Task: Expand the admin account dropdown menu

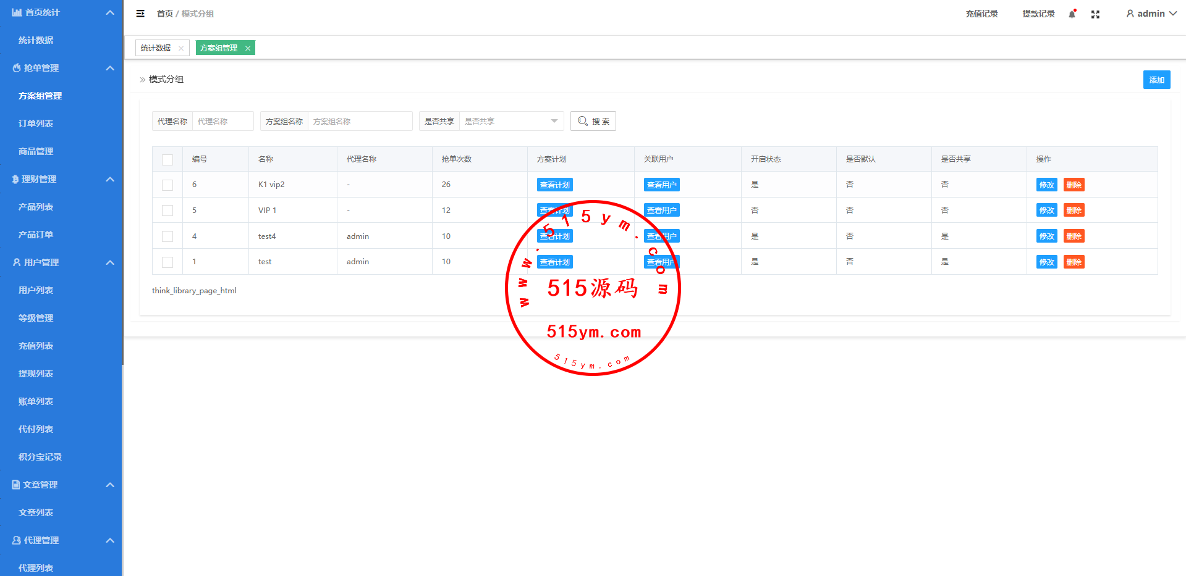Action: point(1172,14)
